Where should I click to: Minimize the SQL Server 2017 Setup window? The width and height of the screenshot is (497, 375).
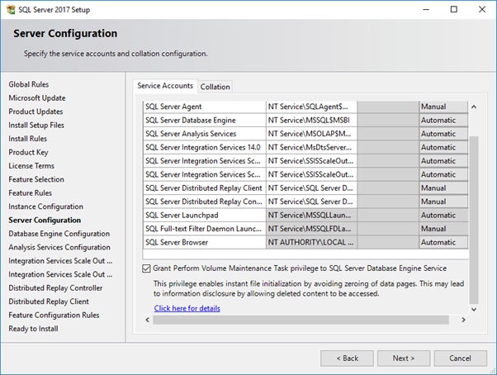pyautogui.click(x=426, y=9)
